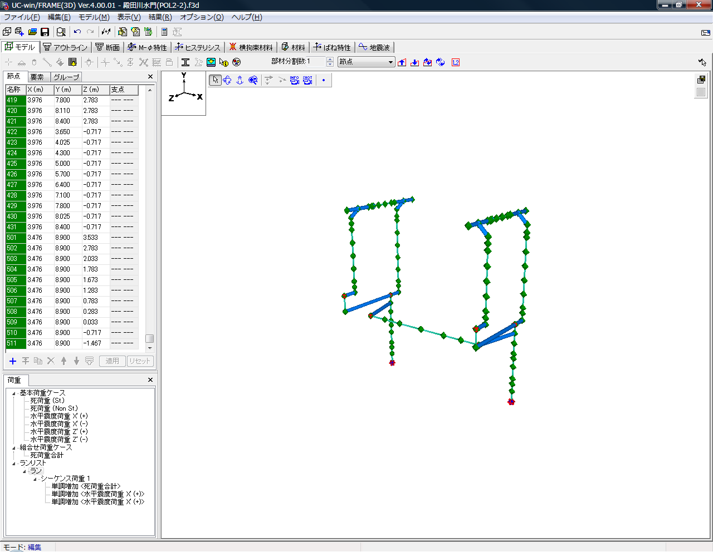Click the save floppy disk icon

coord(45,32)
